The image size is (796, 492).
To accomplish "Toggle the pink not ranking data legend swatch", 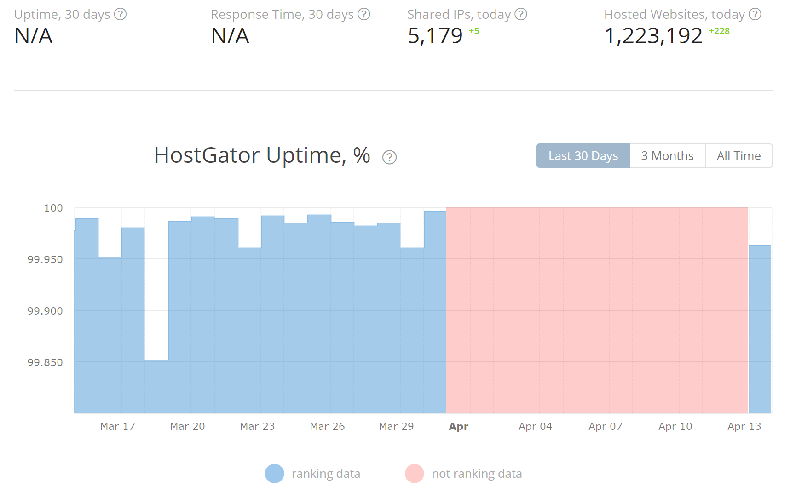I will click(x=415, y=474).
